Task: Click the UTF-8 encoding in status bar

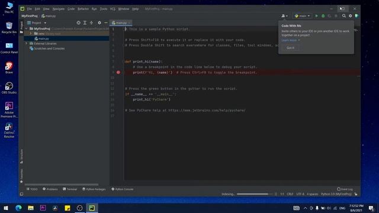Action: coord(300,194)
